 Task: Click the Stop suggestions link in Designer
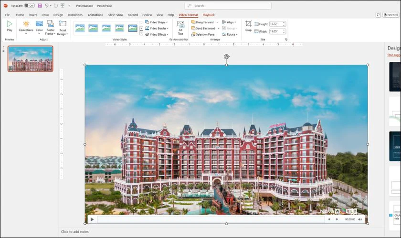pos(394,55)
